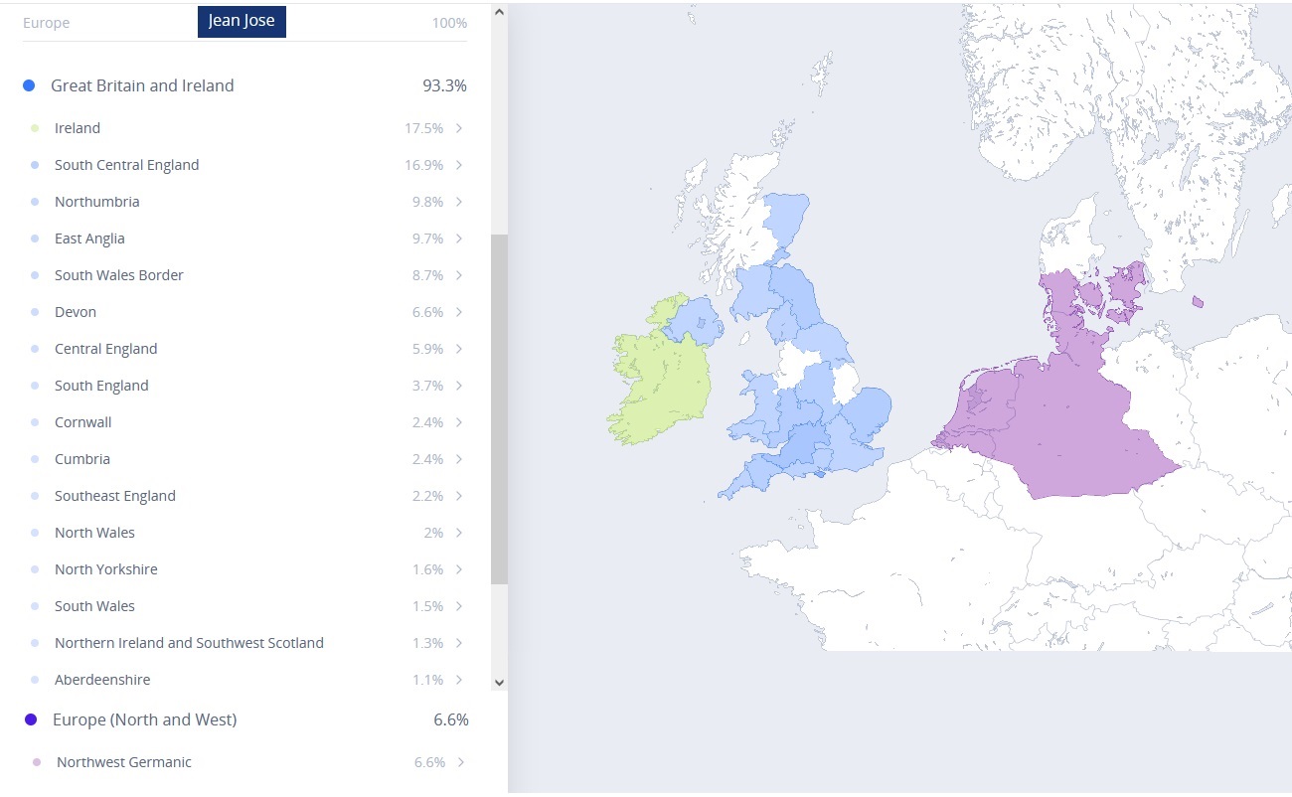Click the Europe (North and West) purple dot
The image size is (1292, 797).
point(31,719)
